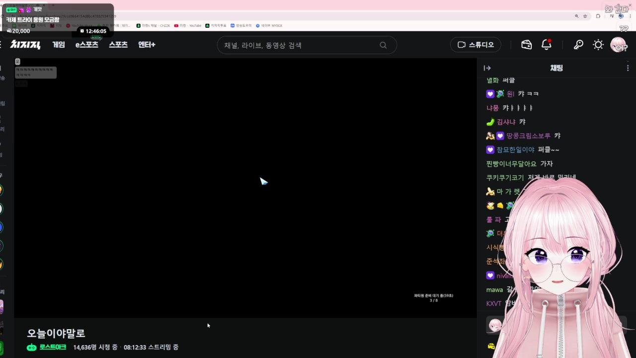The image size is (636, 358).
Task: Click the 14,636명 시청 중 viewer count
Action: 95,347
